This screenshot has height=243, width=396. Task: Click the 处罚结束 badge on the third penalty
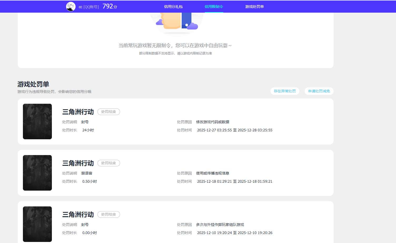(x=108, y=214)
